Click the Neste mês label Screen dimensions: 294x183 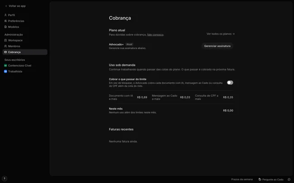116,109
